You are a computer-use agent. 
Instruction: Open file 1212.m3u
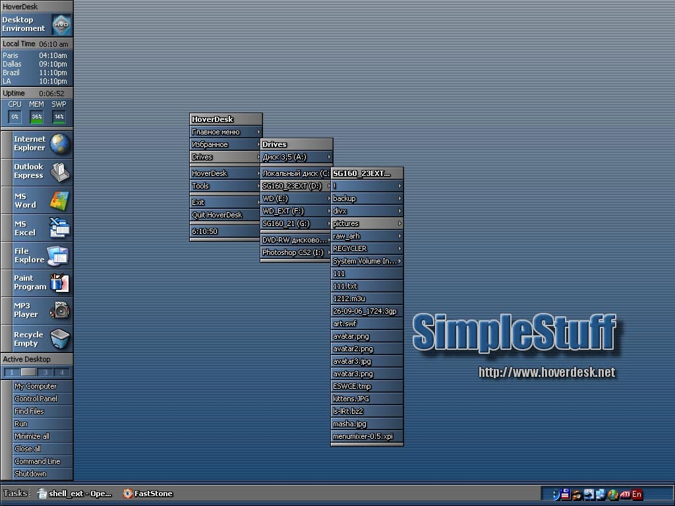coord(367,298)
